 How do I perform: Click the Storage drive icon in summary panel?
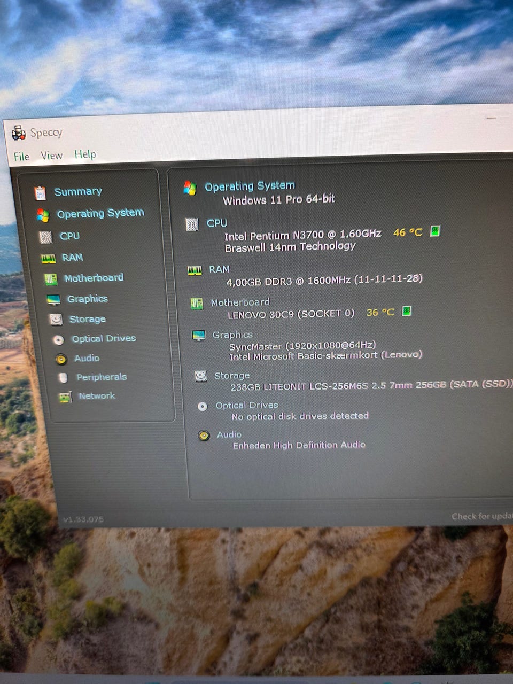[201, 377]
